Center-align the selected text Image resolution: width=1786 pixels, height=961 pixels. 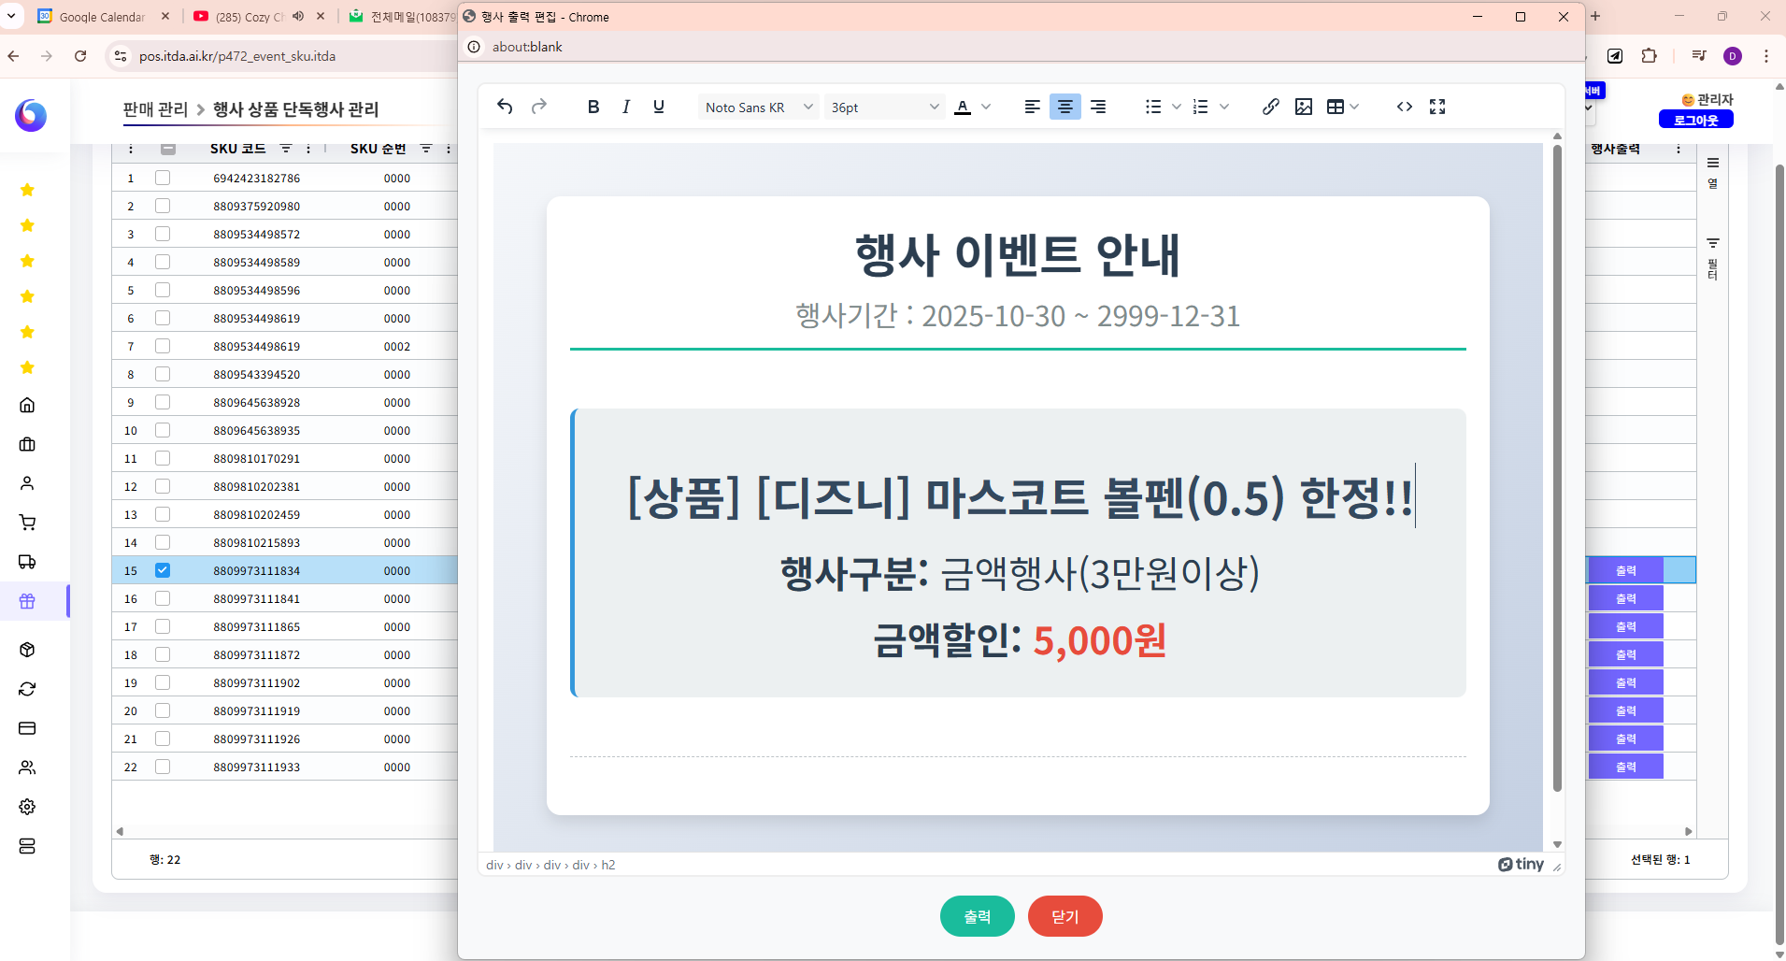(1064, 107)
